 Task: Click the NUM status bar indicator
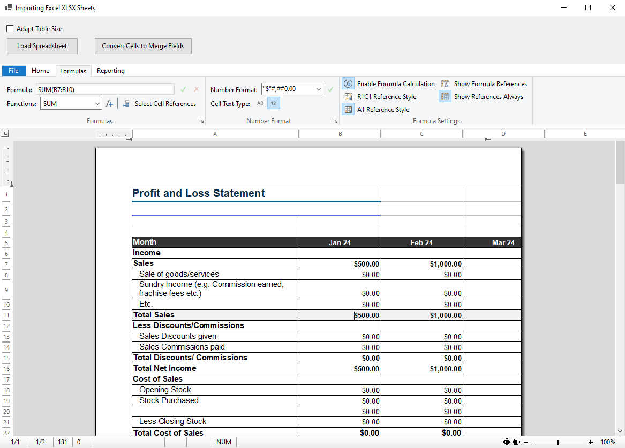coord(224,442)
